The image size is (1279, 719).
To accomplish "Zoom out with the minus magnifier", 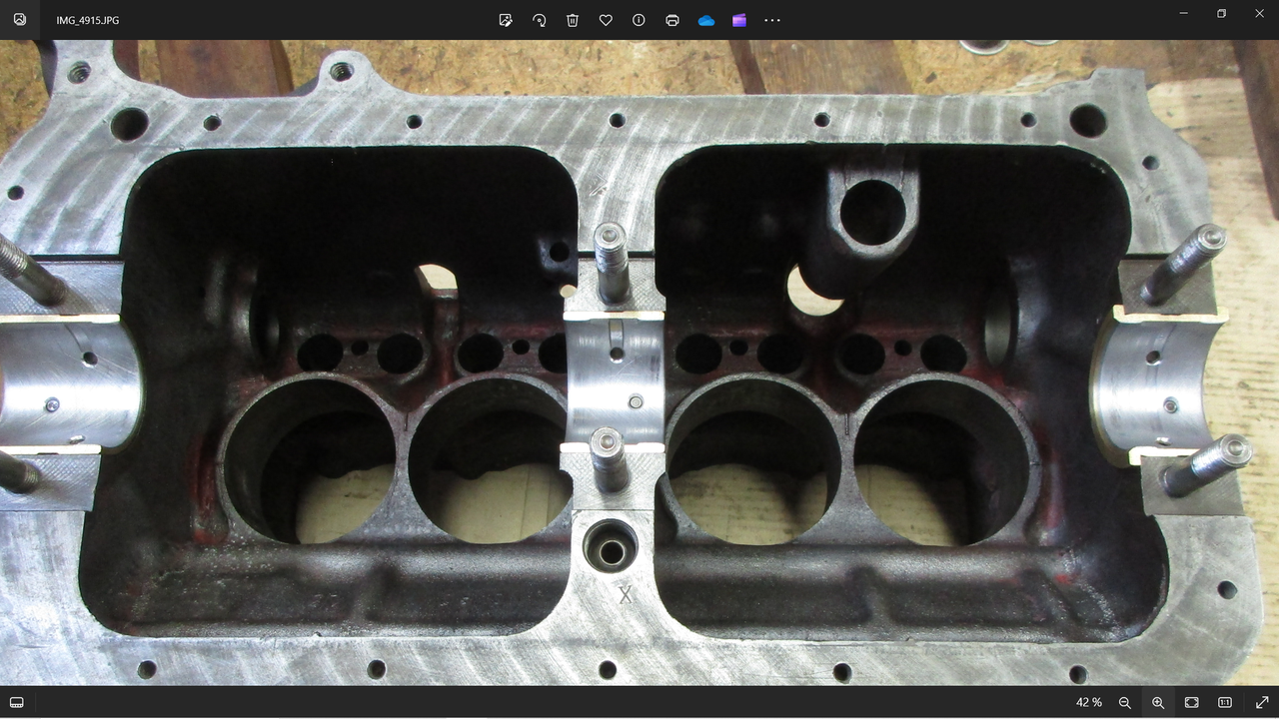I will [x=1125, y=703].
